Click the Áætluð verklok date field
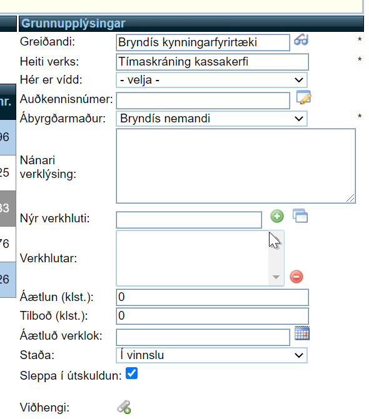The height and width of the screenshot is (419, 369). (203, 337)
